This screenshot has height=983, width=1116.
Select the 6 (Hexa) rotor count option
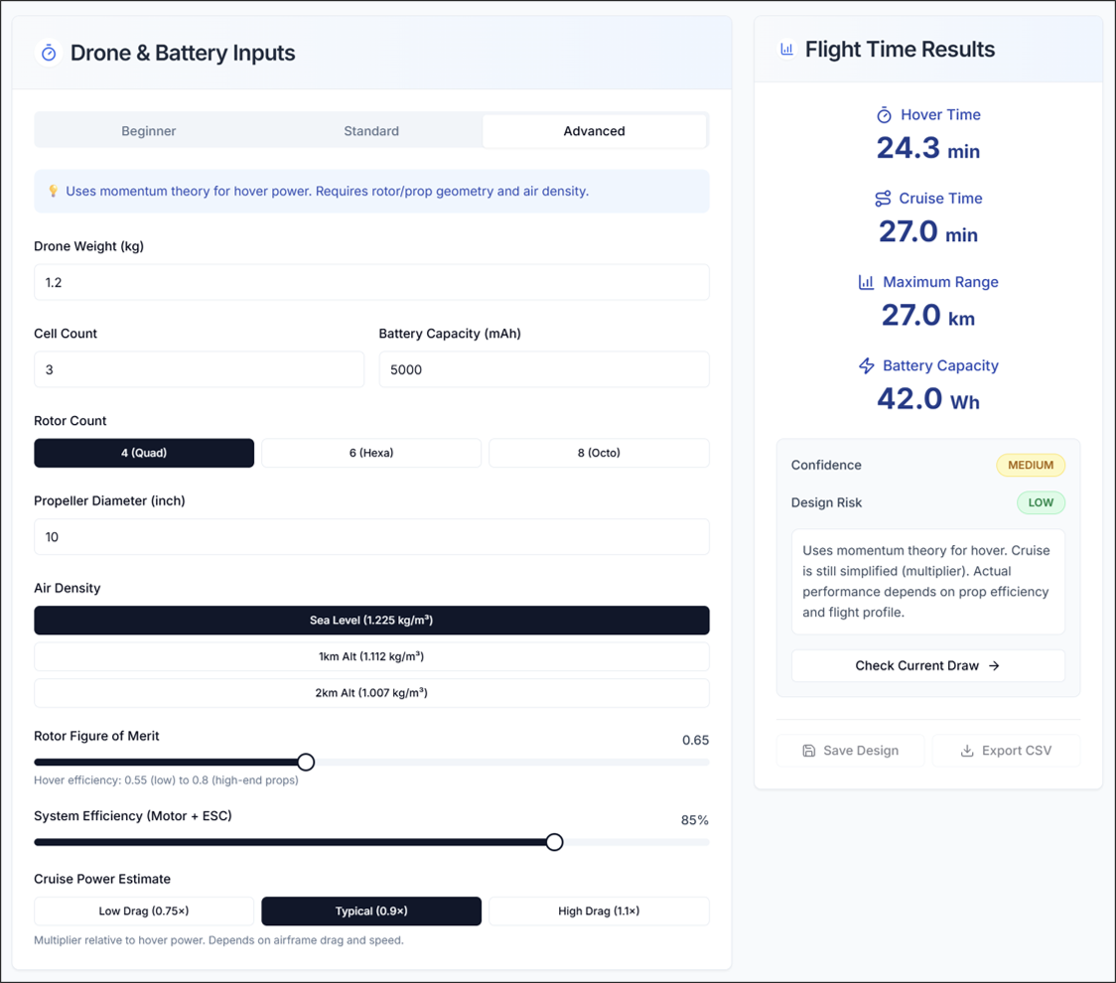(x=370, y=453)
